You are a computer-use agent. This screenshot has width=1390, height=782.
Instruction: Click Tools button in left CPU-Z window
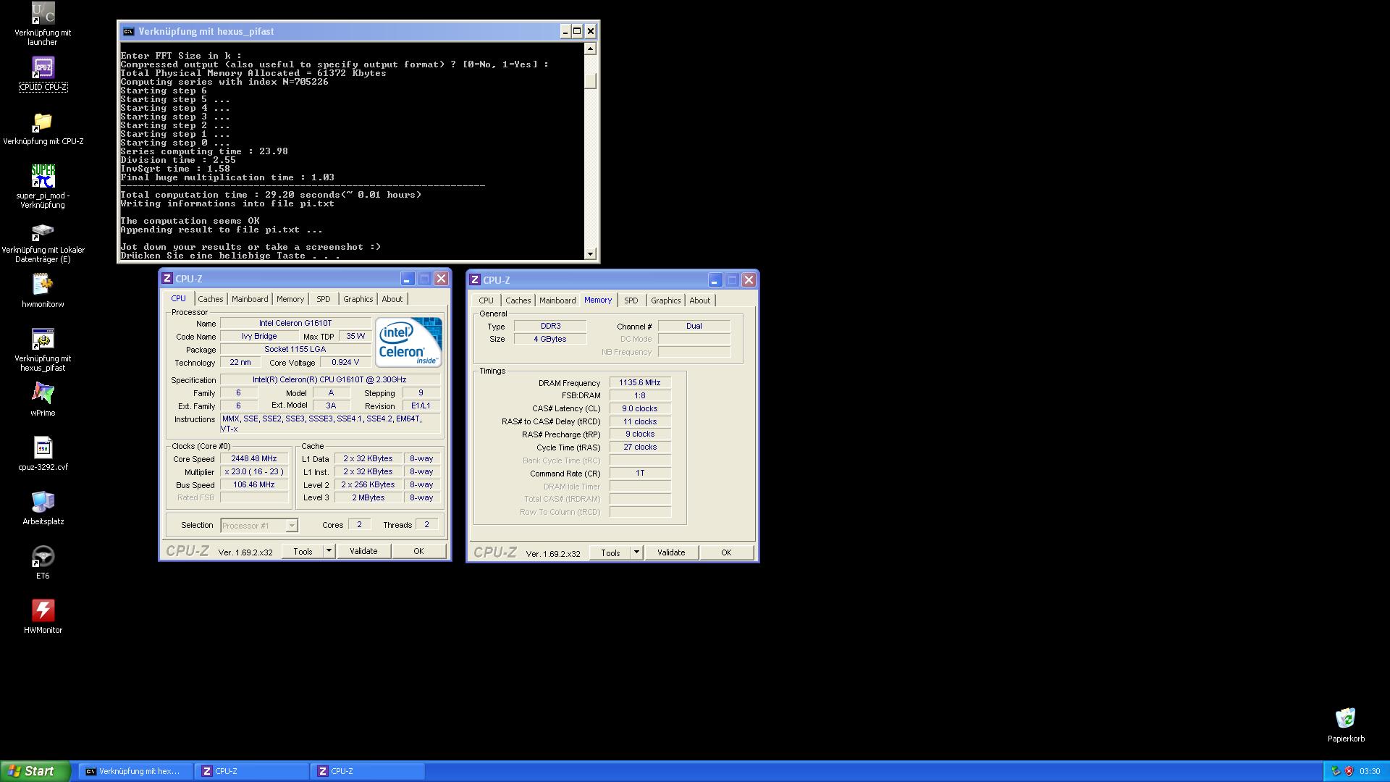[303, 551]
